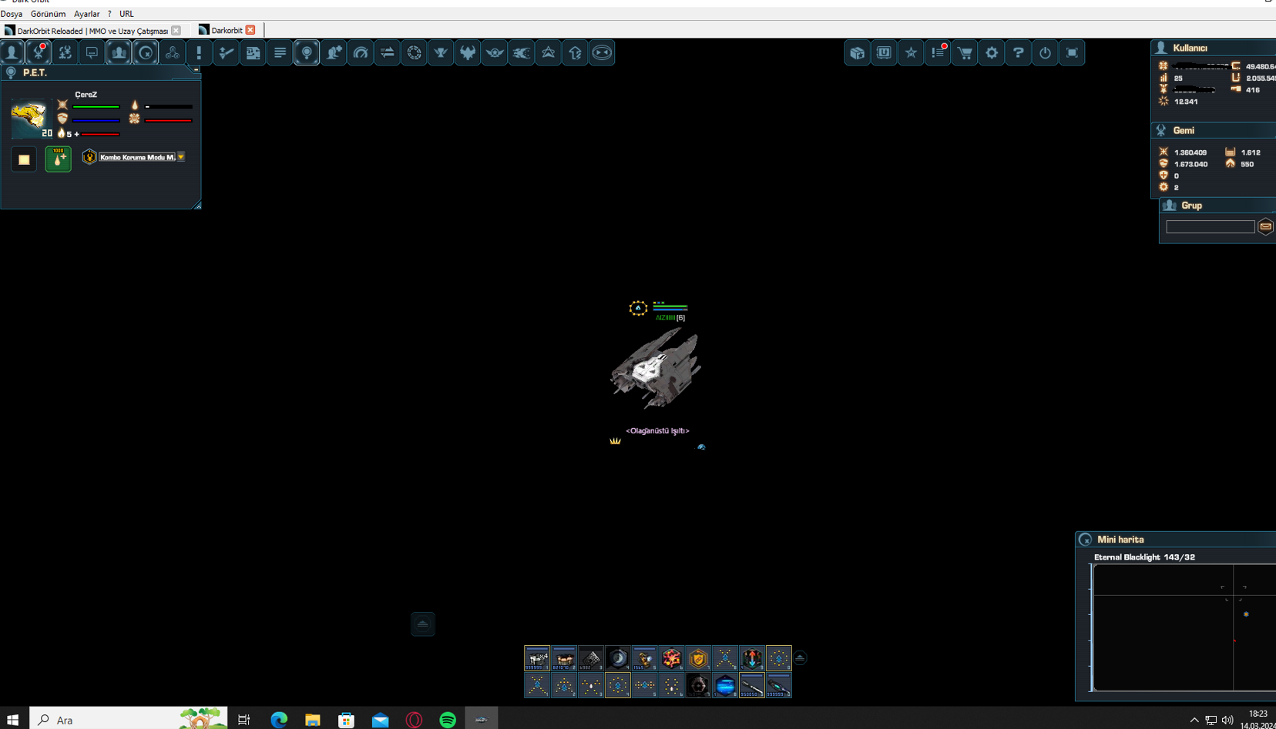The height and width of the screenshot is (729, 1276).
Task: Open the chat speech bubble window icon
Action: point(92,52)
